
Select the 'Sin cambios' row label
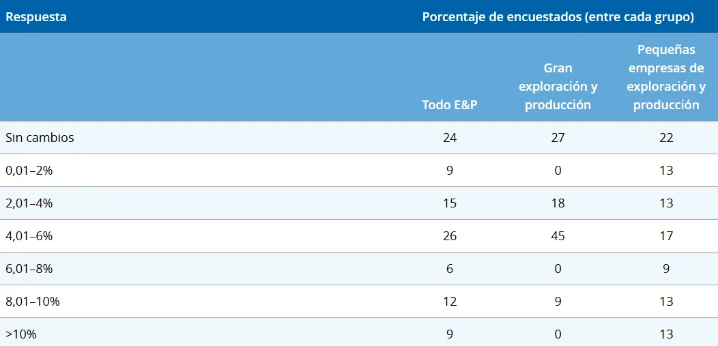coord(40,137)
